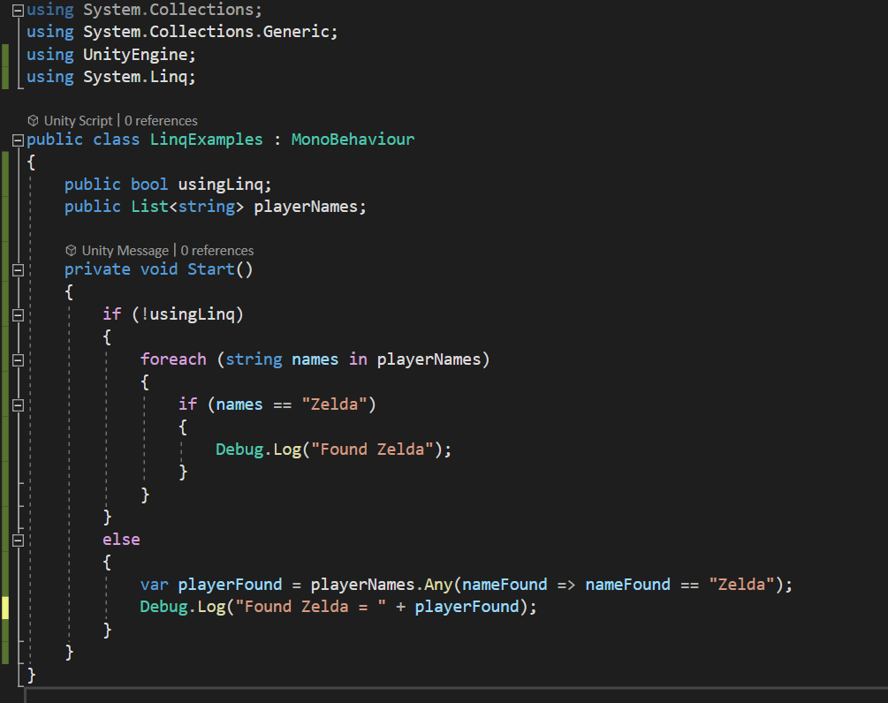Collapse the Start method body
The image size is (888, 703).
16,268
